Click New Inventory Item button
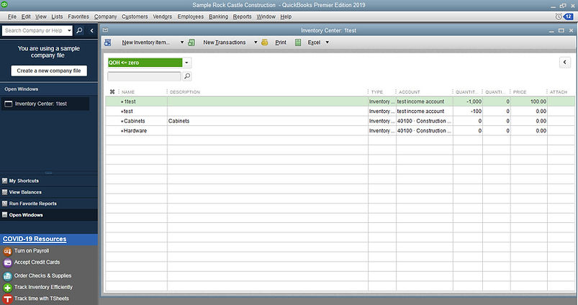The height and width of the screenshot is (305, 578). (x=145, y=42)
